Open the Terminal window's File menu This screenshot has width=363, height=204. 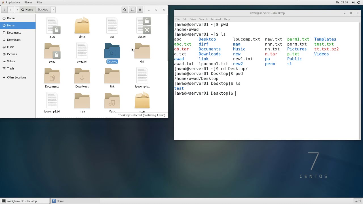click(x=178, y=19)
